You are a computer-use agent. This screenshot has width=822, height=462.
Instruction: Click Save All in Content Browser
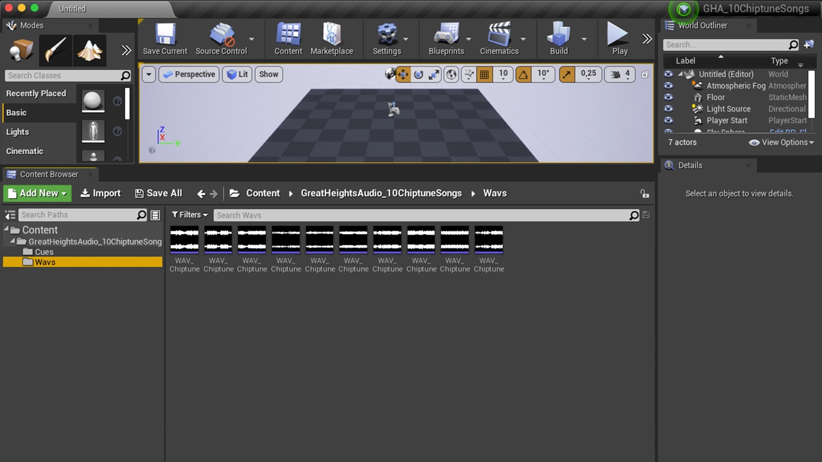158,193
